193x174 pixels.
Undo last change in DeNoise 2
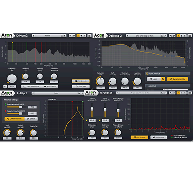tap(171, 36)
